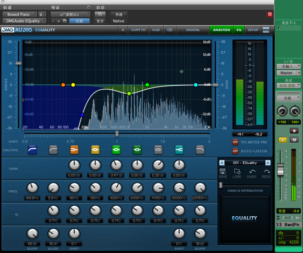This screenshot has height=253, width=303.
Task: Click the A/B state 'A' button
Action: (123, 30)
